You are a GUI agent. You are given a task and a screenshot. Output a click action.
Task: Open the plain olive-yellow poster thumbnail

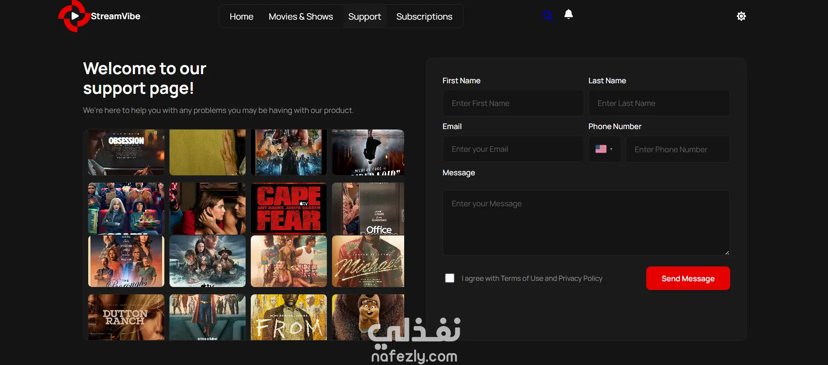(208, 152)
